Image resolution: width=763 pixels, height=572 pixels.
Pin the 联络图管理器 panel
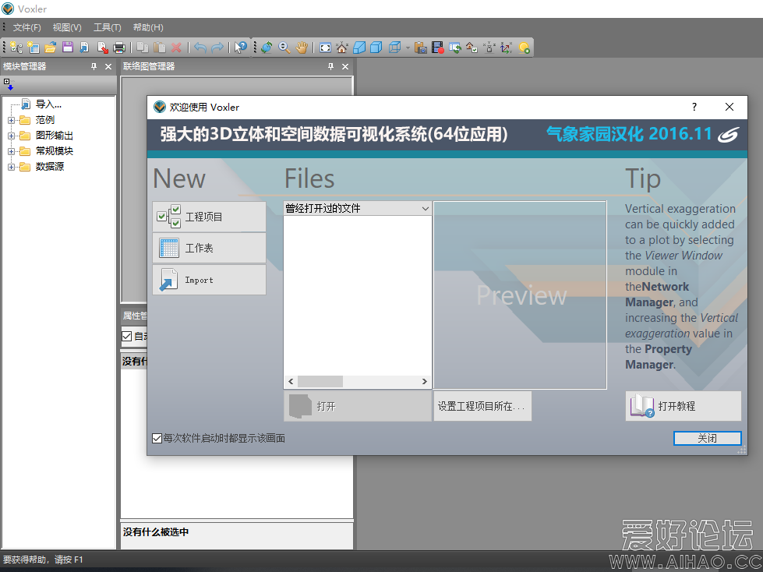pos(330,67)
